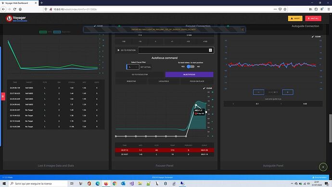Click the purple Inject Focus button
This screenshot has width=332, height=187.
tap(189, 75)
